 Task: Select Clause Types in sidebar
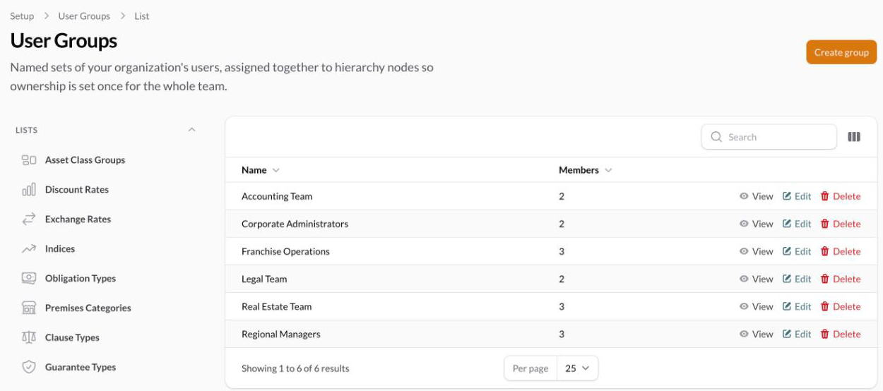point(72,337)
